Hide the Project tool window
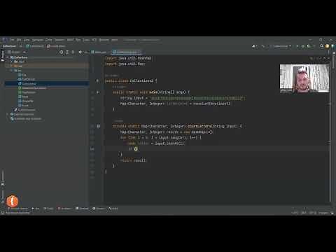The width and height of the screenshot is (336, 252). click(x=86, y=52)
